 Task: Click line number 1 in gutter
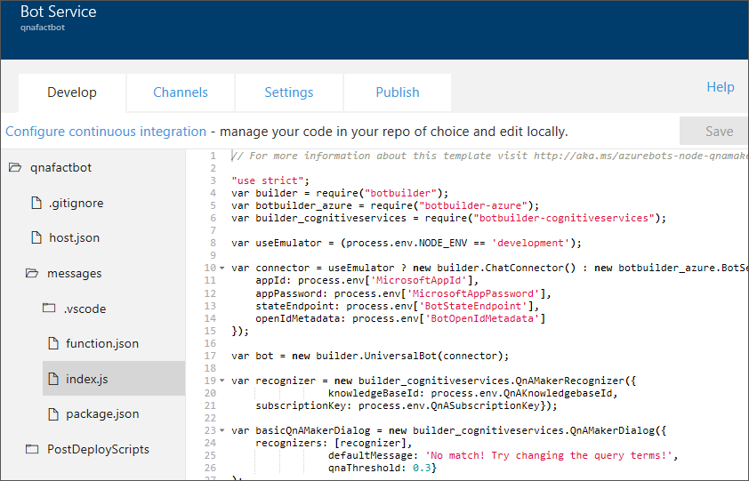pos(213,156)
